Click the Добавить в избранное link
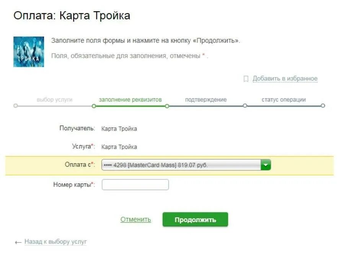The image size is (347, 270). point(285,79)
